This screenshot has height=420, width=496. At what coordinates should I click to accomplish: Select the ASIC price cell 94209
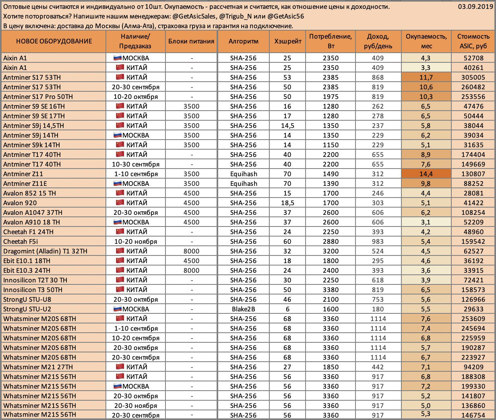click(x=473, y=367)
